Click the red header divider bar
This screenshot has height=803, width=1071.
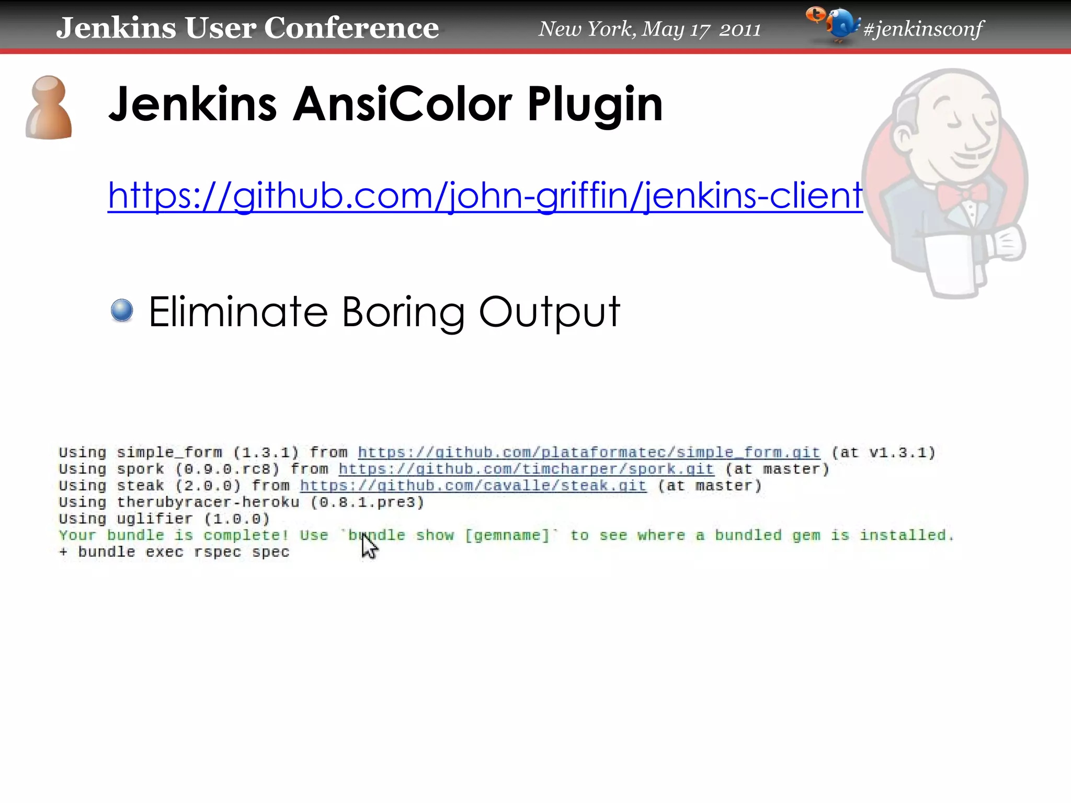[535, 51]
